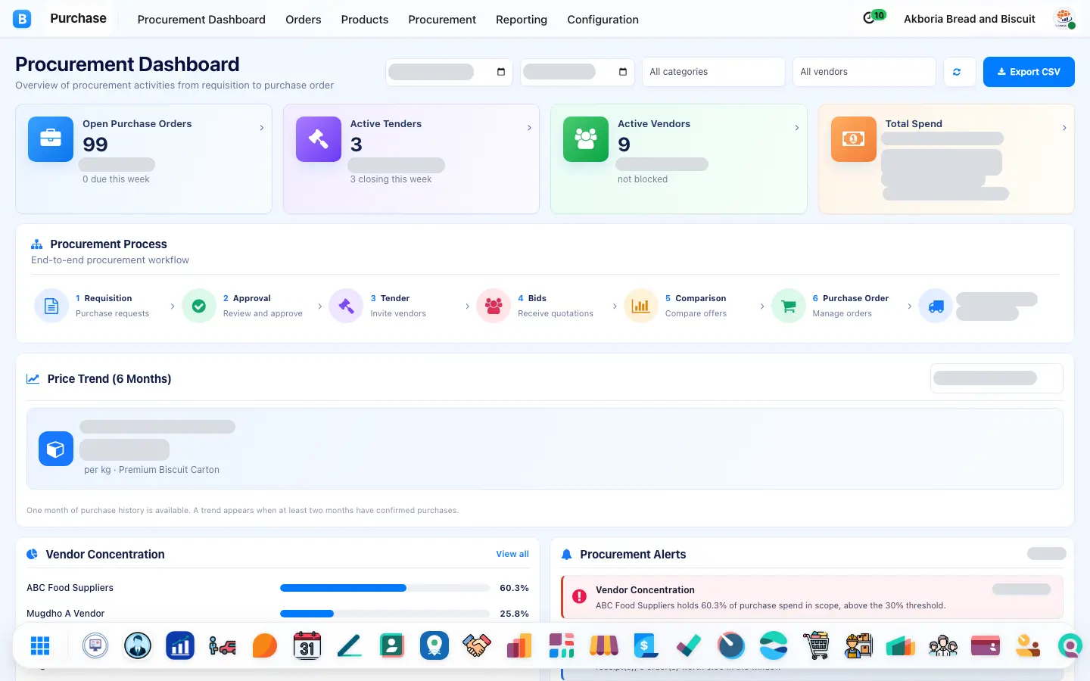Click the Mugdho A Vendor concentration bar

[385, 614]
